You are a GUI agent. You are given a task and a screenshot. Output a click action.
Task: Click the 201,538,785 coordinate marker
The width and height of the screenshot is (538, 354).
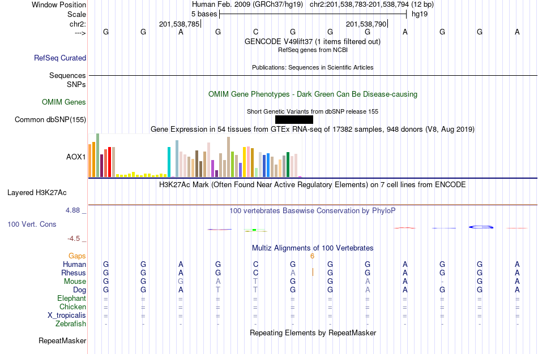coord(179,24)
